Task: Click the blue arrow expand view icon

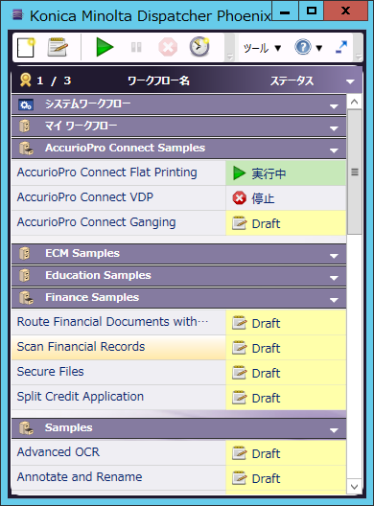Action: (341, 47)
